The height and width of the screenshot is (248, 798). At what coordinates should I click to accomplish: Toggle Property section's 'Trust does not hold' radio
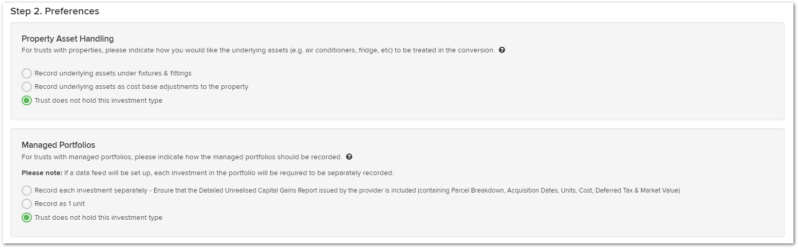pyautogui.click(x=27, y=101)
